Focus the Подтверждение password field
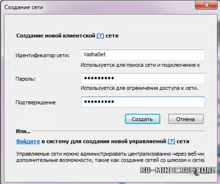220x184 pixels. (143, 102)
